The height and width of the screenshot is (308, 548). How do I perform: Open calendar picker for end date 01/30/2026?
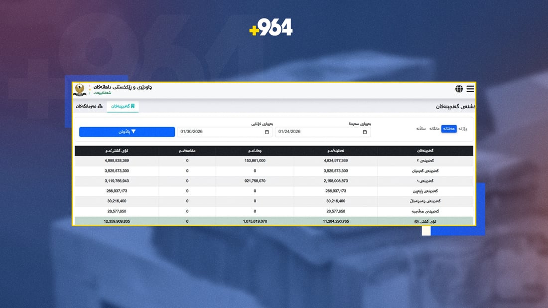267,132
